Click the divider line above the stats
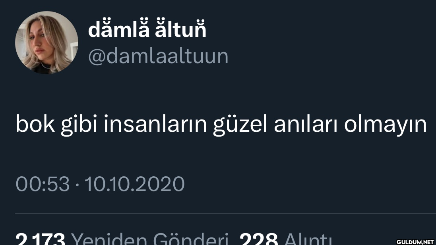Viewport: 436px width, 245px height. [225, 213]
